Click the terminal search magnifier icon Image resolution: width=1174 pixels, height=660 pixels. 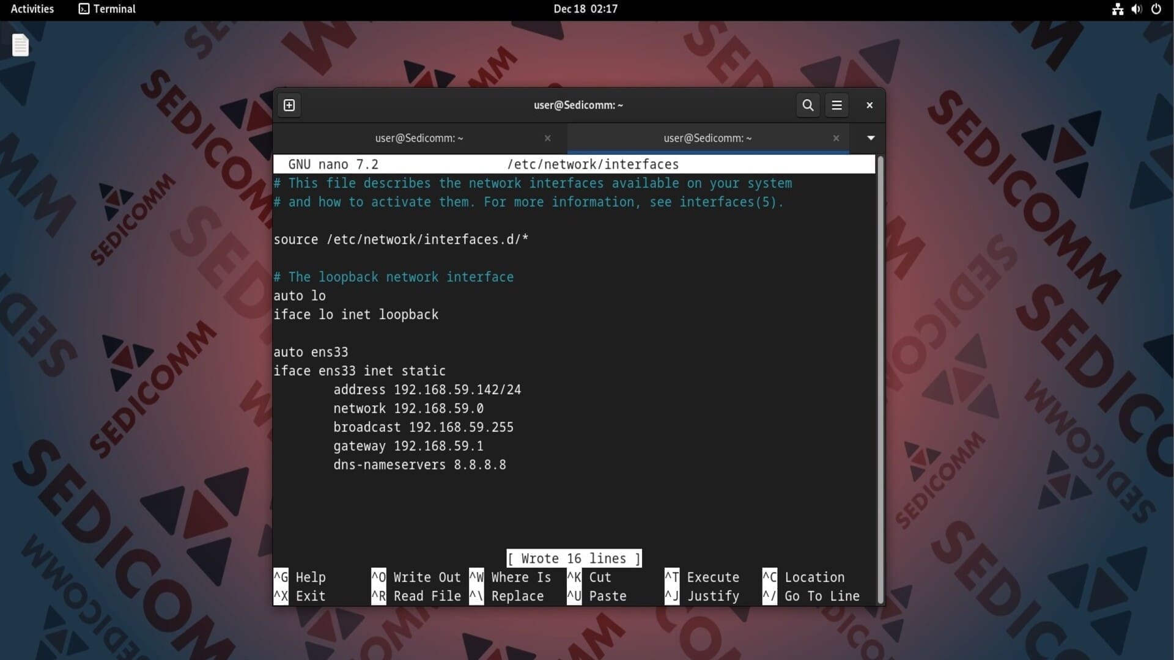click(x=808, y=105)
